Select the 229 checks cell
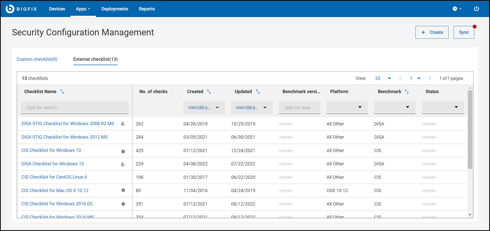The image size is (490, 231). pos(139,164)
